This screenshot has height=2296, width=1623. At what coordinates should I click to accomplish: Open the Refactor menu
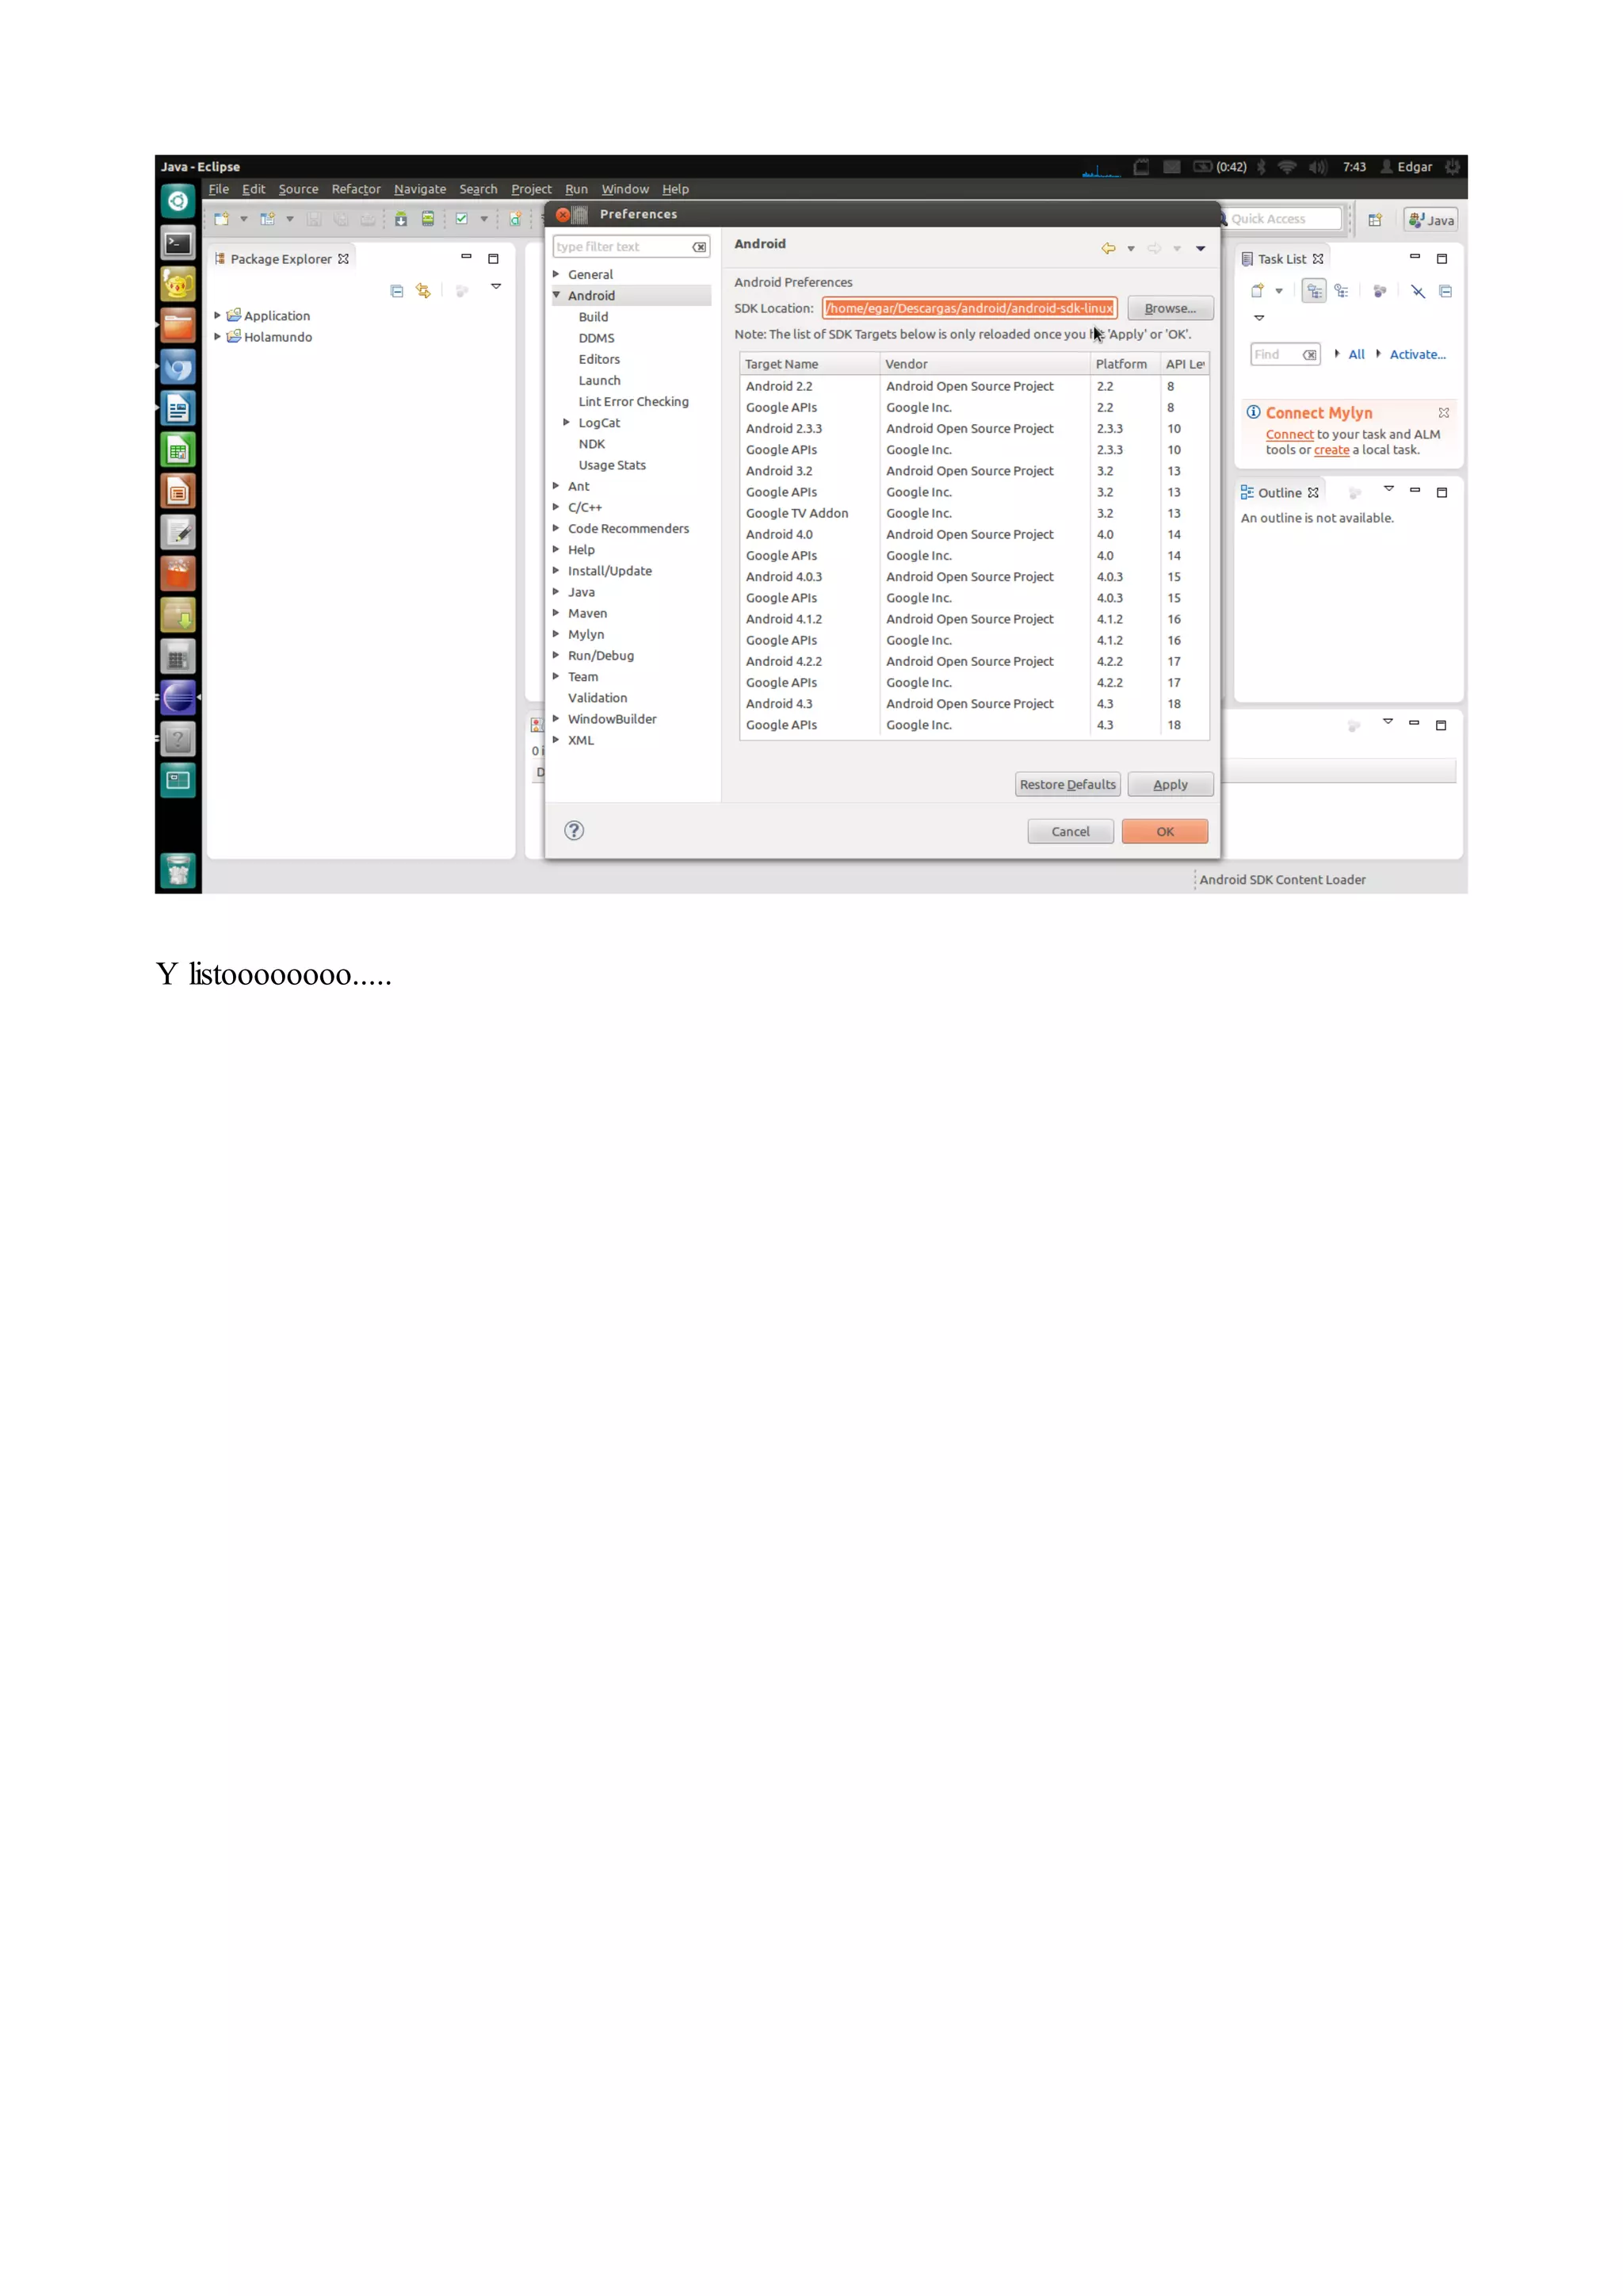click(x=356, y=189)
